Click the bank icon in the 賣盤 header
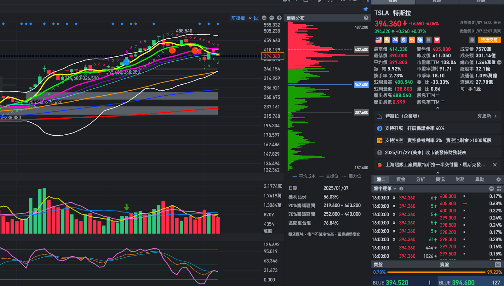This screenshot has width=504, height=286. tap(498, 264)
